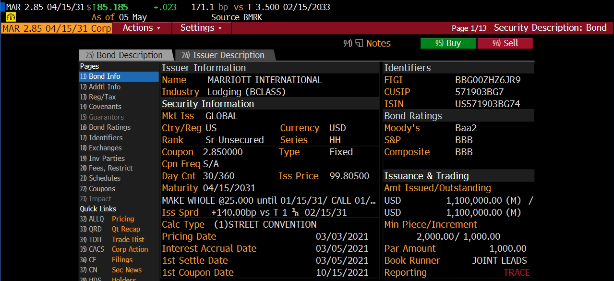Image resolution: width=614 pixels, height=281 pixels.
Task: Open the Notes icon link
Action: pyautogui.click(x=367, y=43)
